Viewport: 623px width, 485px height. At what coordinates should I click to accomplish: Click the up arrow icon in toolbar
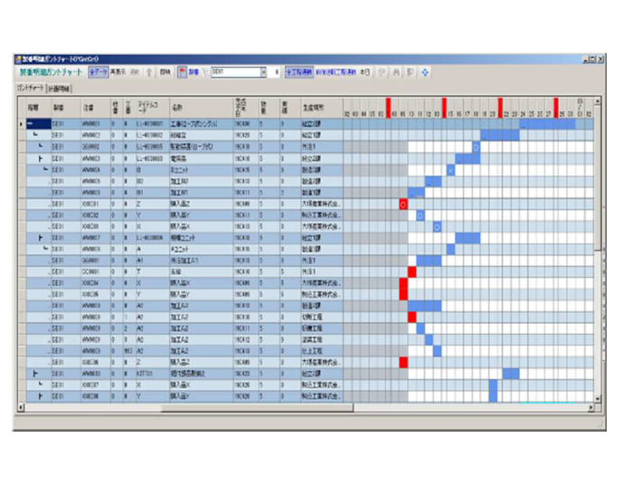tap(149, 71)
